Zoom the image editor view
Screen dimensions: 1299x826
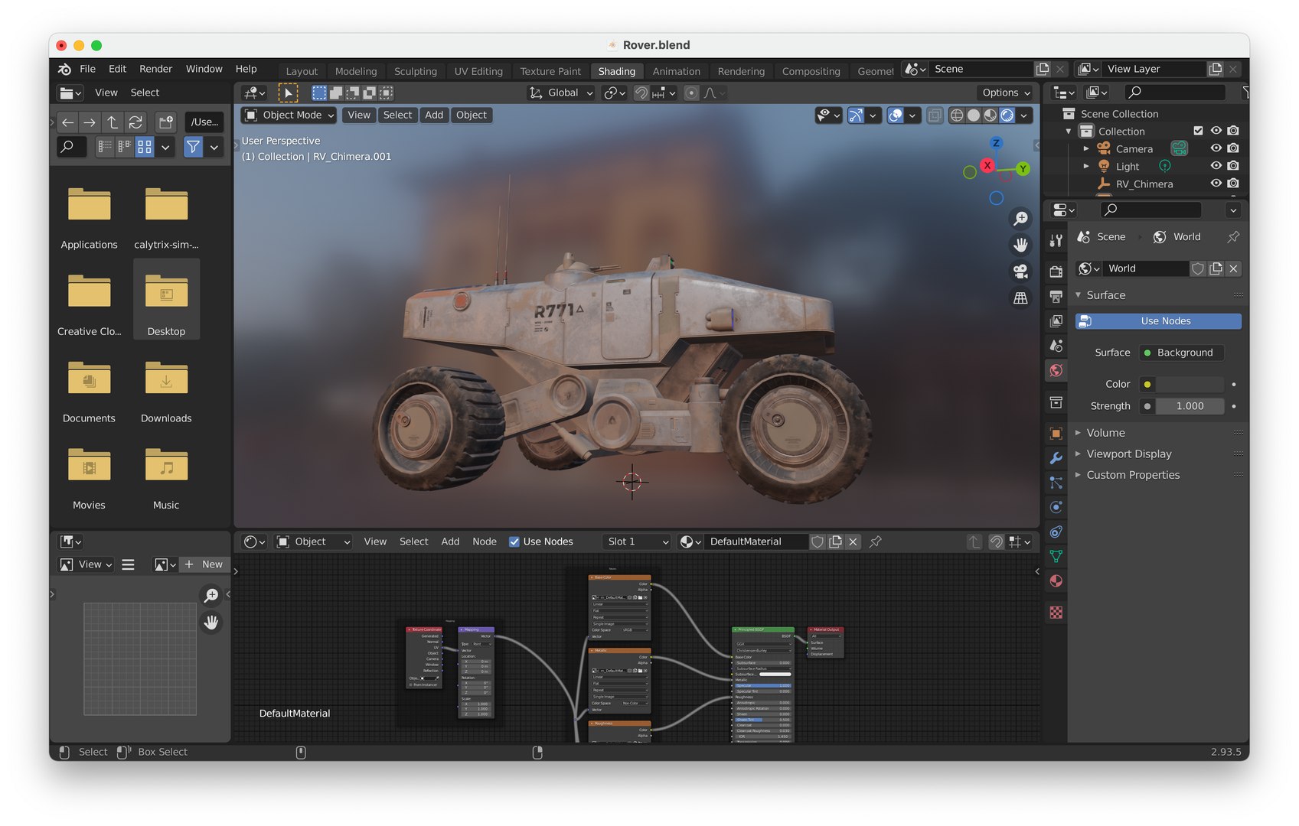(x=211, y=595)
